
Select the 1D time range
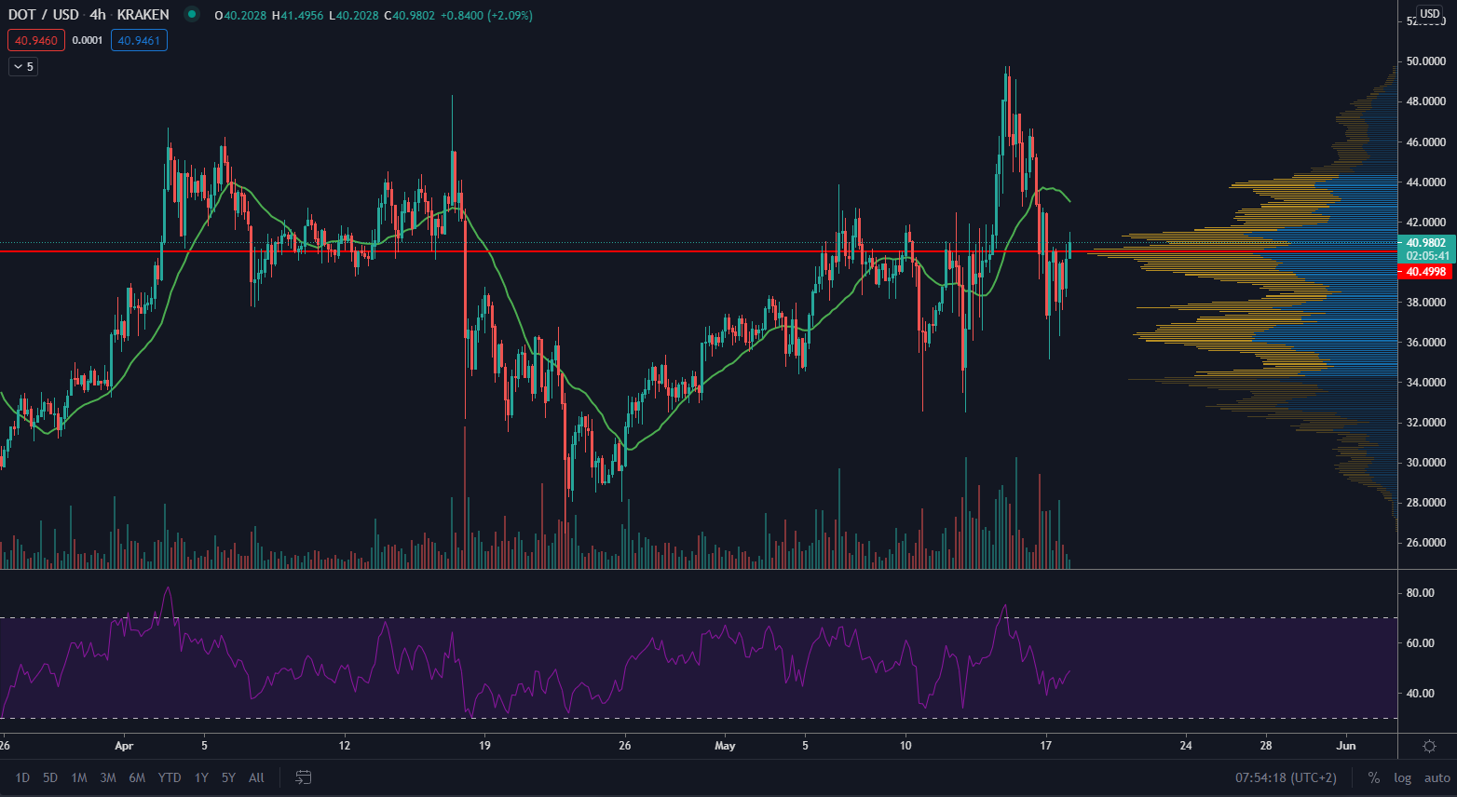coord(22,777)
